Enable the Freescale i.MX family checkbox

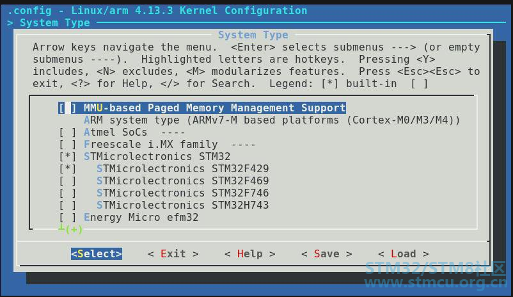67,145
